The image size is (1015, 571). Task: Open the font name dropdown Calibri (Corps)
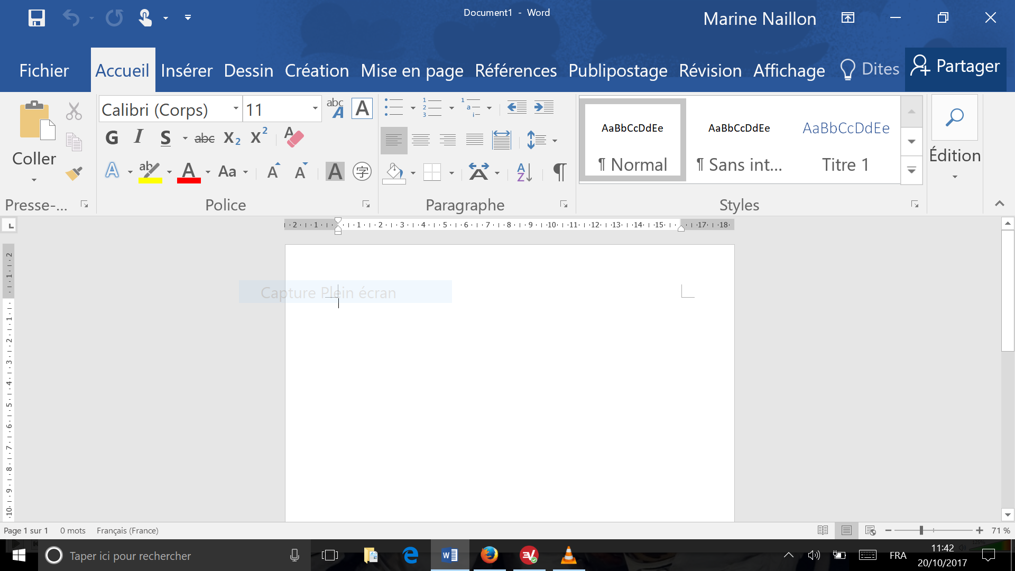[236, 108]
